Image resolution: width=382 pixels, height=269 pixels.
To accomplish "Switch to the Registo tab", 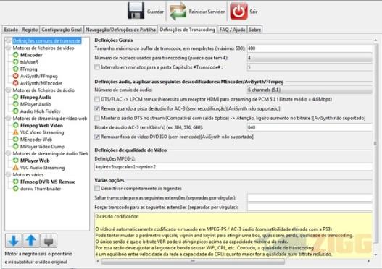I will tap(30, 30).
